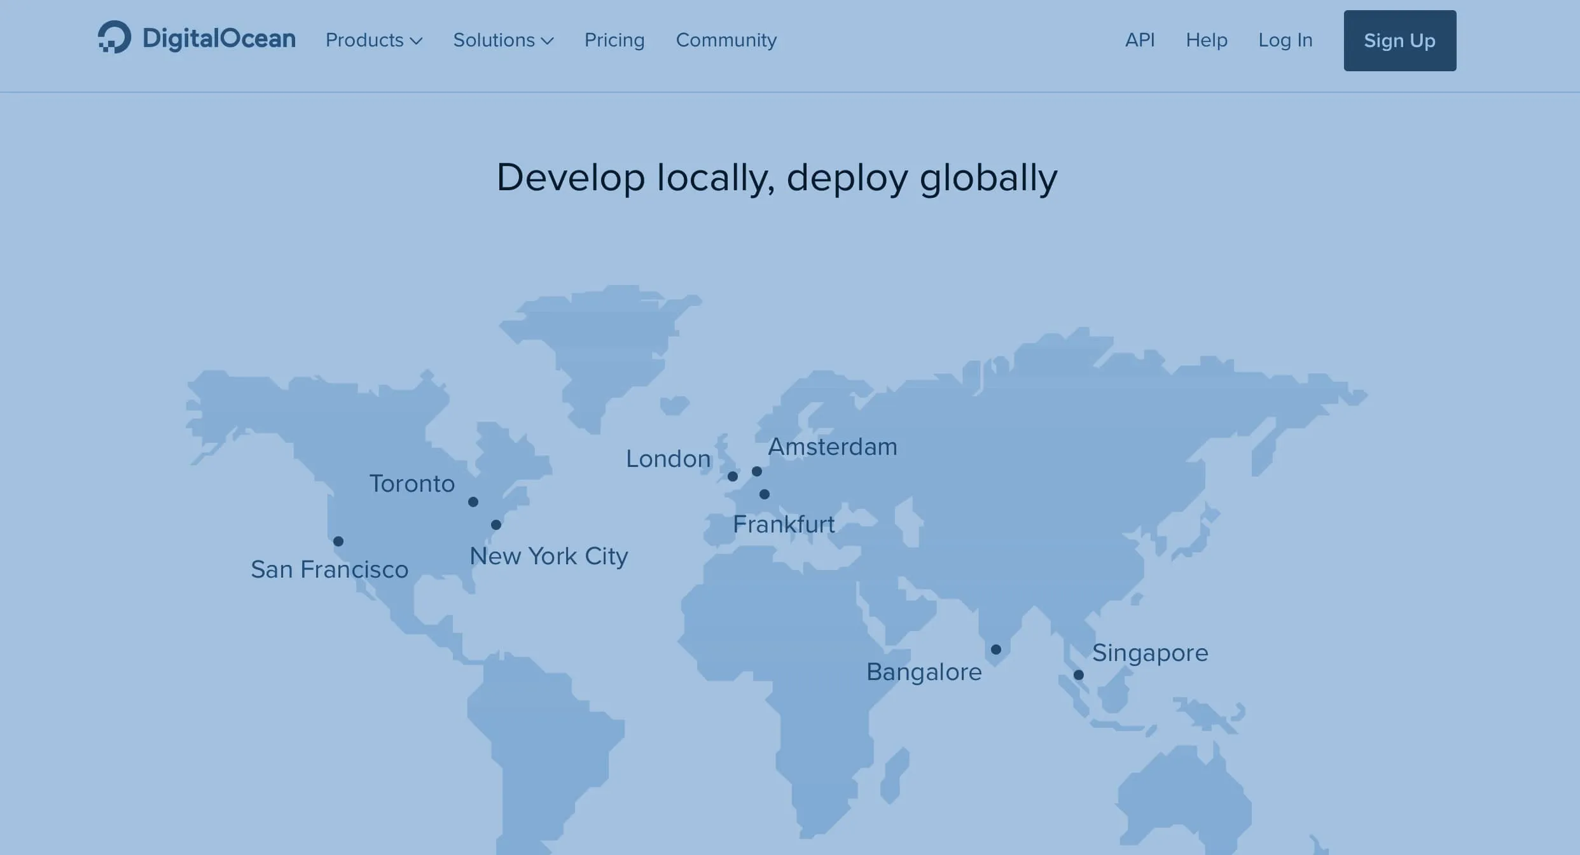Go to the Community section

pyautogui.click(x=726, y=40)
